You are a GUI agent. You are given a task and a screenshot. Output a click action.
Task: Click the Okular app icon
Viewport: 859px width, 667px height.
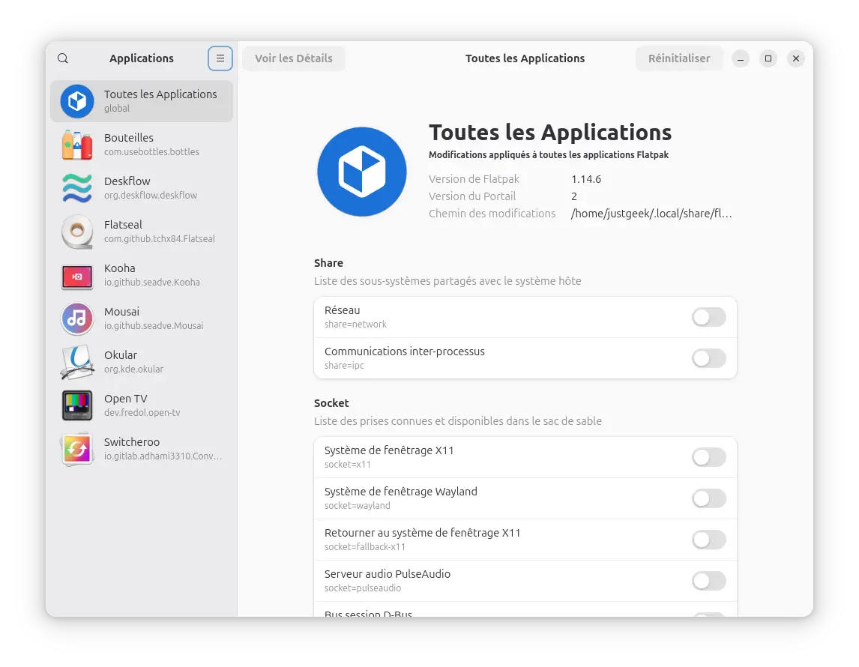(x=77, y=362)
